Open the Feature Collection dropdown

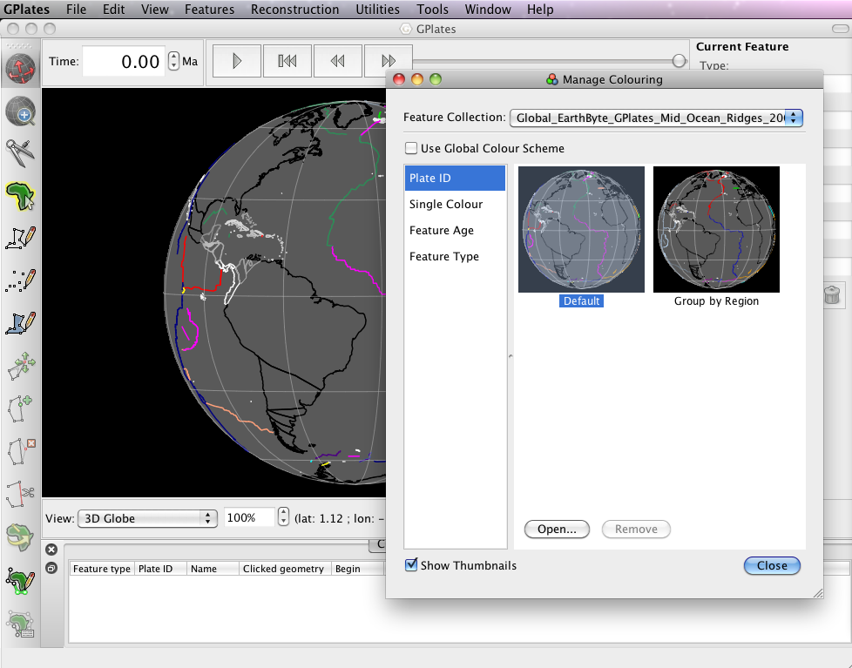[655, 118]
